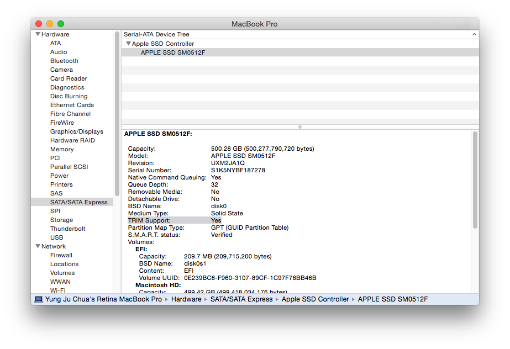Open the Graphics/Displays section
The height and width of the screenshot is (349, 510).
click(77, 131)
